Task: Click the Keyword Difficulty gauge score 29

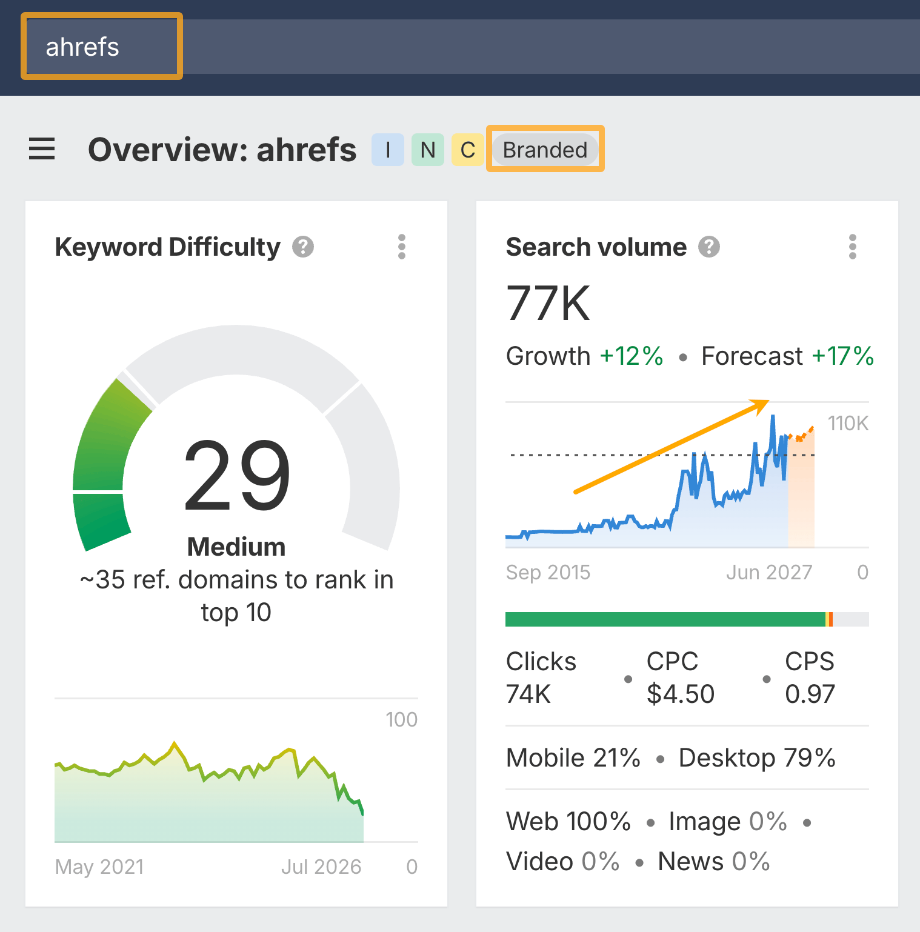Action: [x=237, y=475]
